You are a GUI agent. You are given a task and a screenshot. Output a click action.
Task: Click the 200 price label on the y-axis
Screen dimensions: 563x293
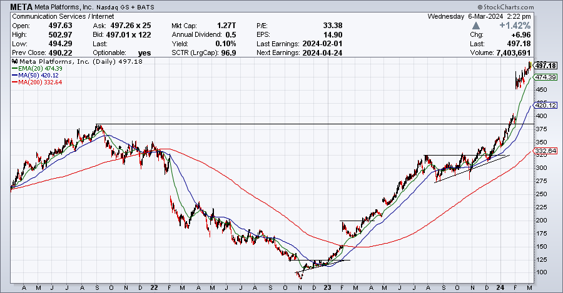[542, 220]
